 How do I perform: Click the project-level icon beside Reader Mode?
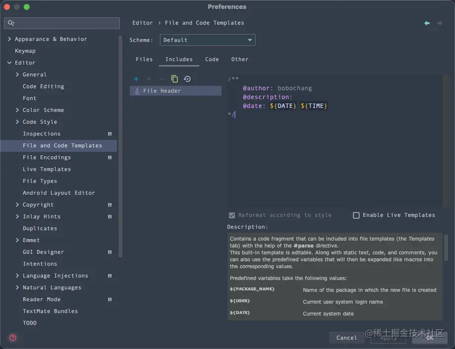110,299
